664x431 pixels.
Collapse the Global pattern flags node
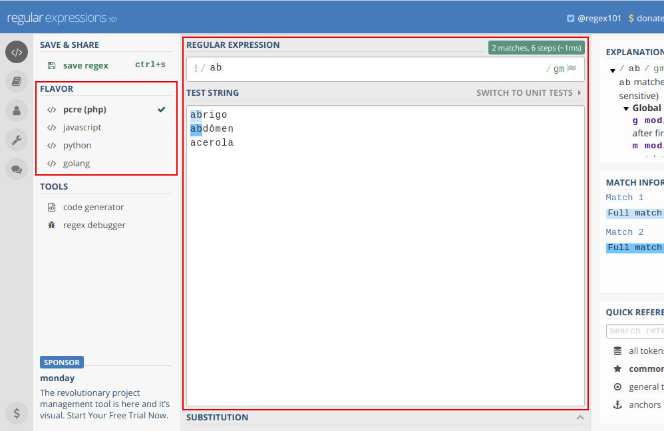(x=626, y=109)
